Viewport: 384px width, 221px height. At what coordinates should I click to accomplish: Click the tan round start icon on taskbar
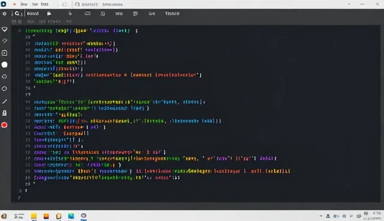4,216
